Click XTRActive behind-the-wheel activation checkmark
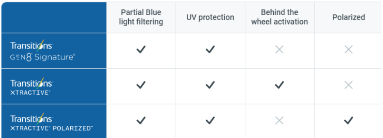Viewport: 383px width, 138px height. (x=279, y=85)
